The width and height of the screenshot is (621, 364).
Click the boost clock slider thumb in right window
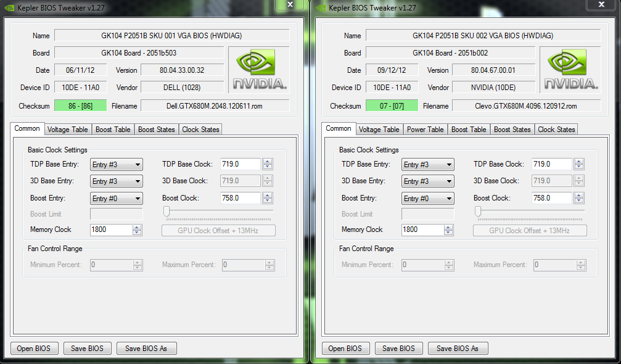pyautogui.click(x=478, y=212)
